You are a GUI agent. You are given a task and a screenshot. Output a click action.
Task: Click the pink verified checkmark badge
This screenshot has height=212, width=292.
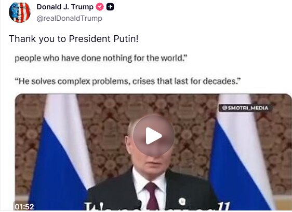point(100,7)
